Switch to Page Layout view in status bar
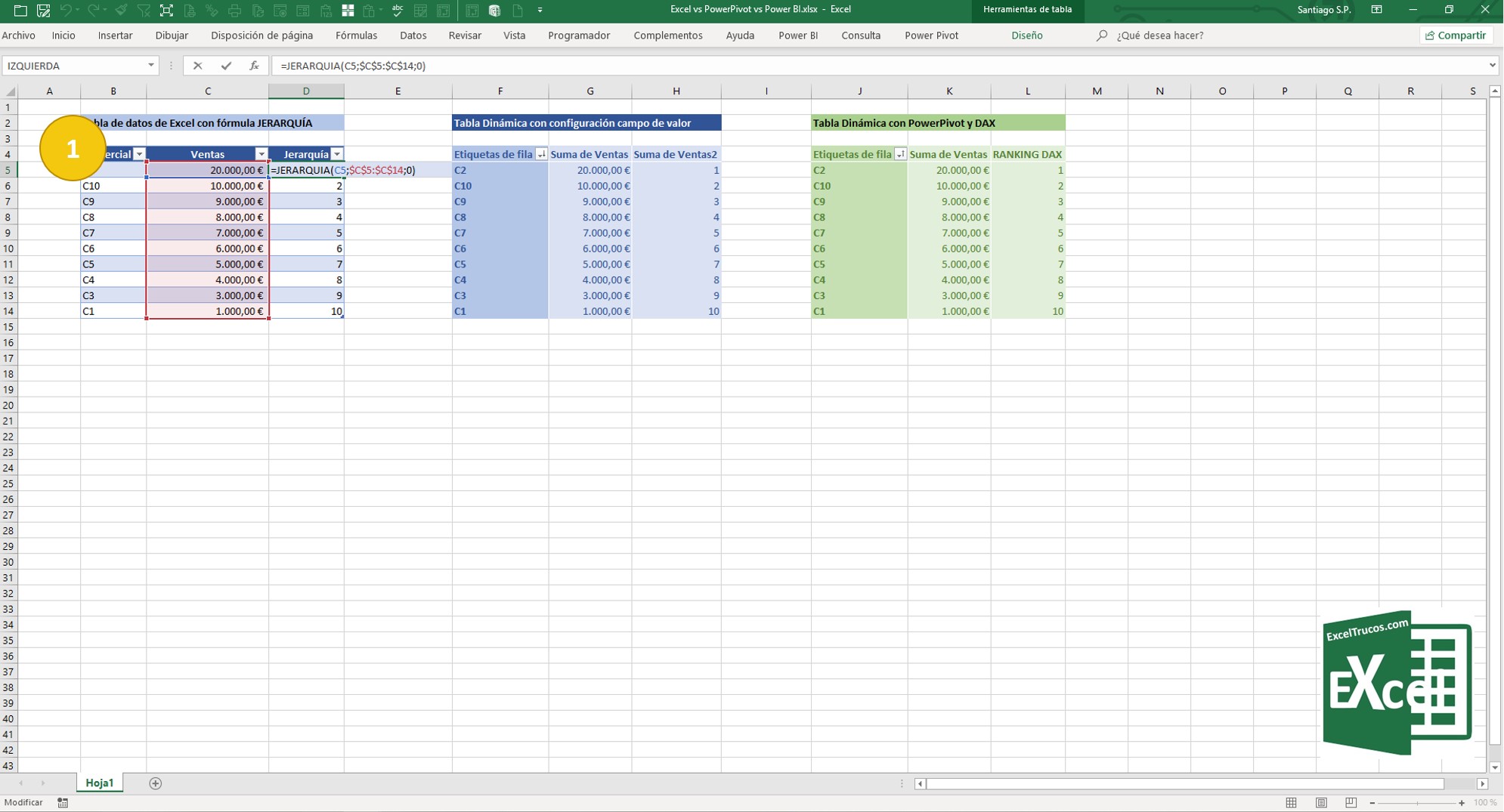The image size is (1504, 812). (1322, 803)
